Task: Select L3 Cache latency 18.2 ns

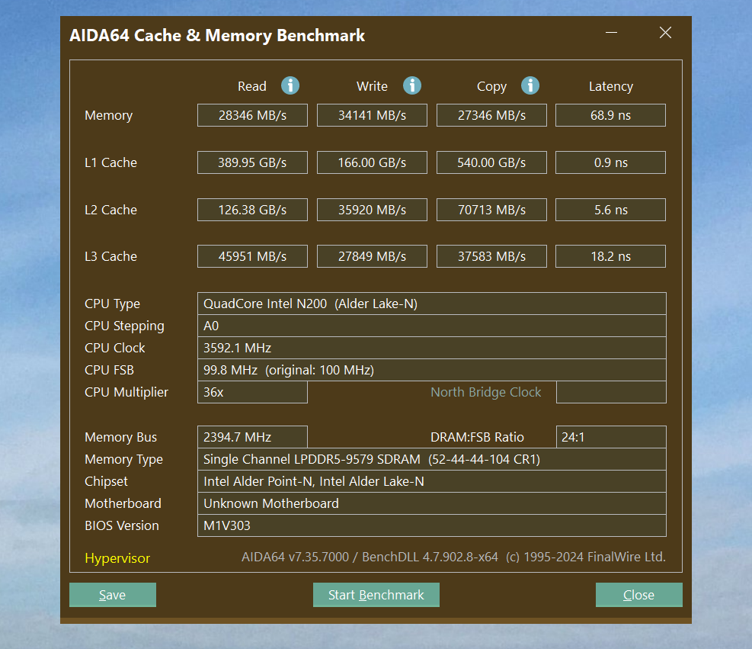Action: [x=610, y=256]
